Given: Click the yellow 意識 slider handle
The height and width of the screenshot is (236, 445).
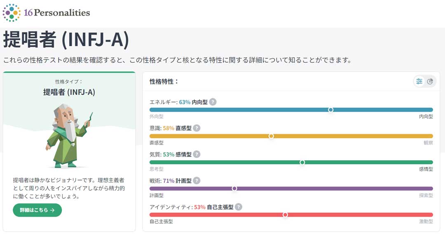Looking at the screenshot, I should [x=271, y=136].
